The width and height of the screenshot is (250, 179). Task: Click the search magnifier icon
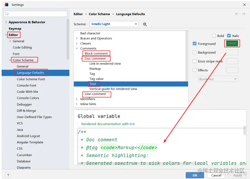pos(7,14)
